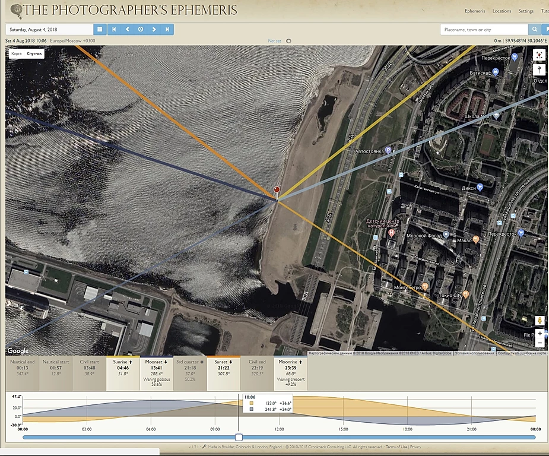This screenshot has height=456, width=549.
Task: Open the Ephemeris menu
Action: [475, 11]
